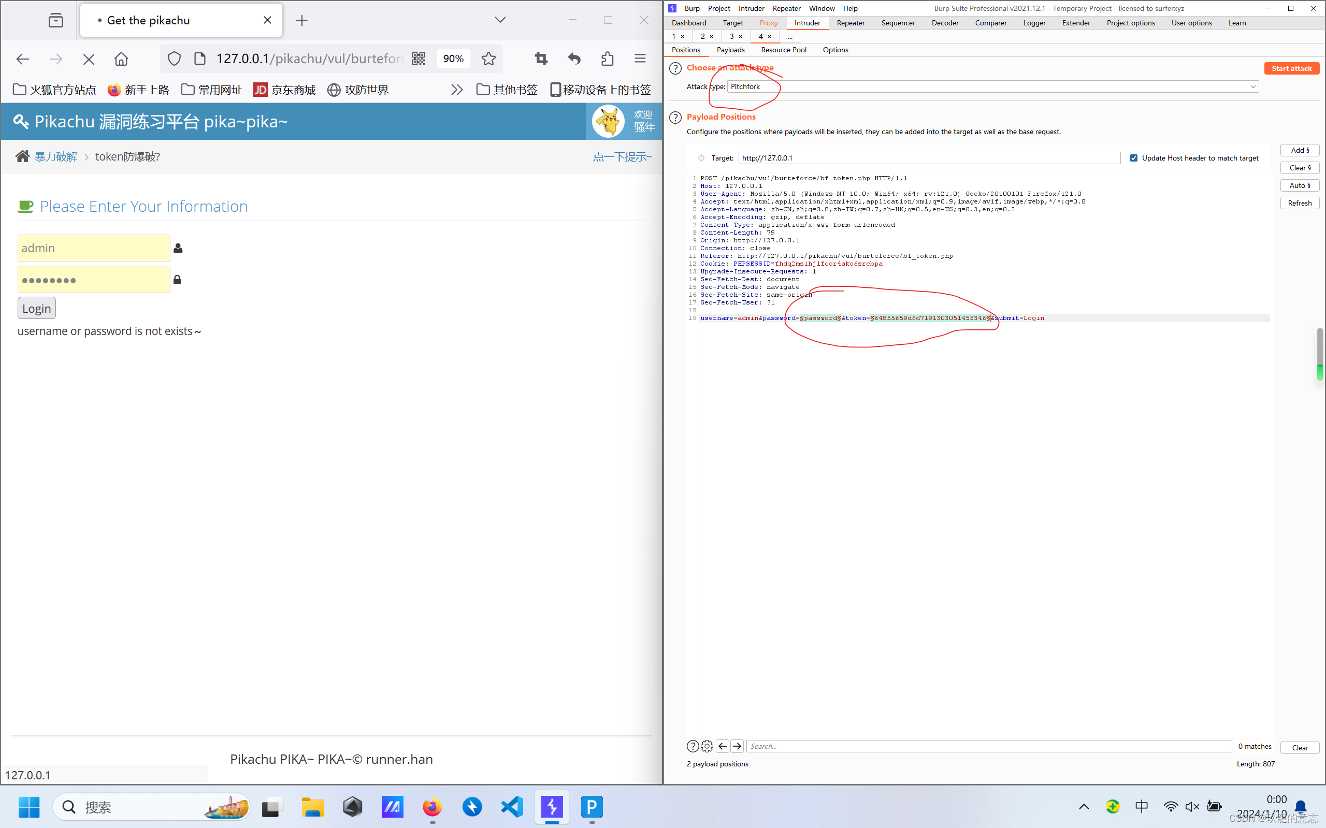
Task: Click the request Search field
Action: click(989, 746)
